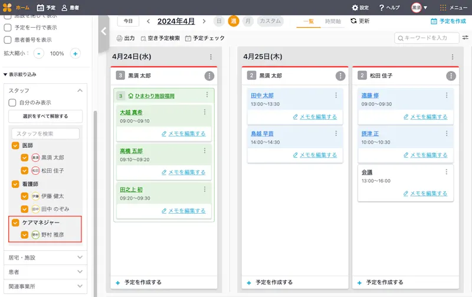
Task: Toggle 予定を一行で表示 checkbox
Action: point(8,27)
